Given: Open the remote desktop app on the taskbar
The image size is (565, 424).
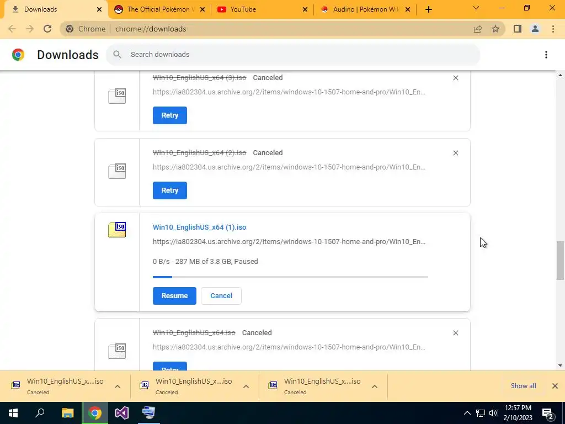Looking at the screenshot, I should 149,413.
